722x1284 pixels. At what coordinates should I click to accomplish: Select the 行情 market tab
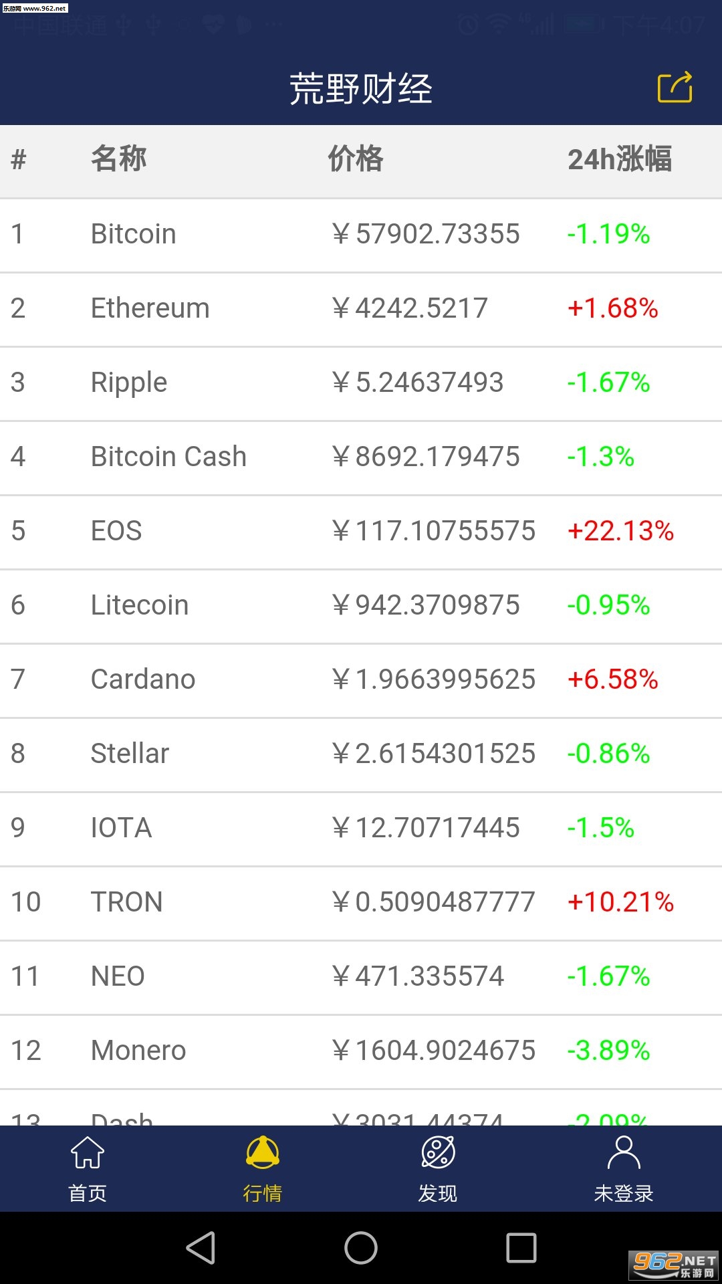(263, 1169)
